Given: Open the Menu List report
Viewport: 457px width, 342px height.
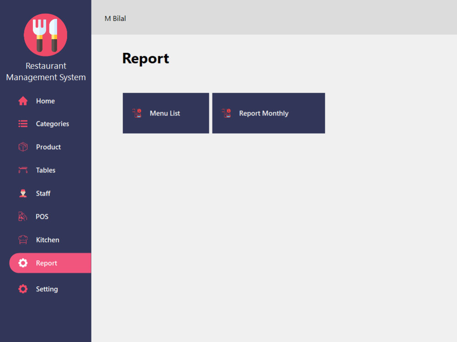Looking at the screenshot, I should coord(166,113).
